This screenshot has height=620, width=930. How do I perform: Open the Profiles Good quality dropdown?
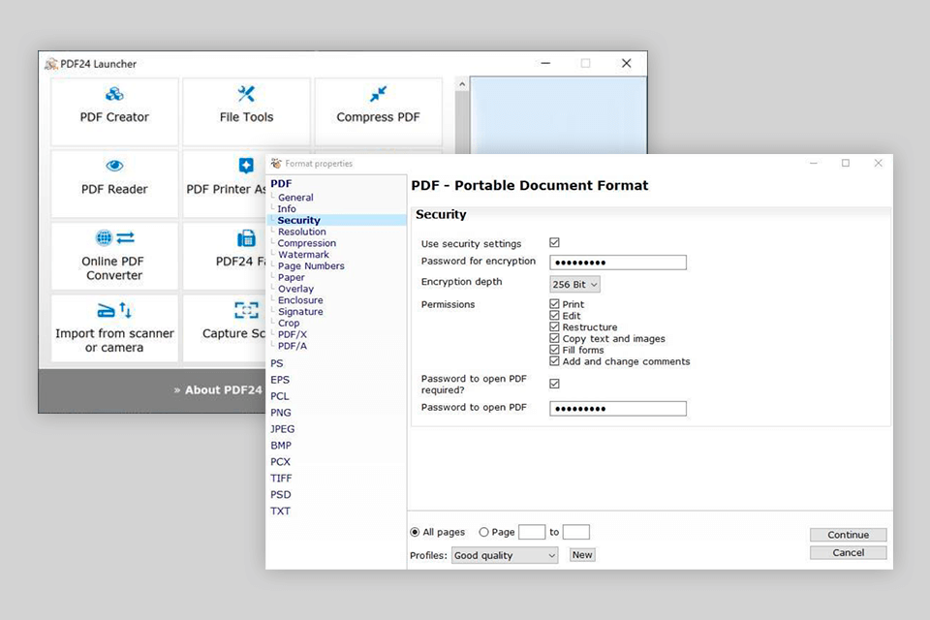(x=505, y=555)
